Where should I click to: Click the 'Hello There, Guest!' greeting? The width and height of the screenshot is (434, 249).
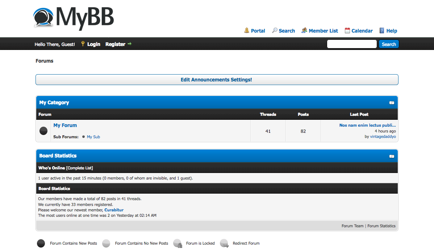point(55,44)
